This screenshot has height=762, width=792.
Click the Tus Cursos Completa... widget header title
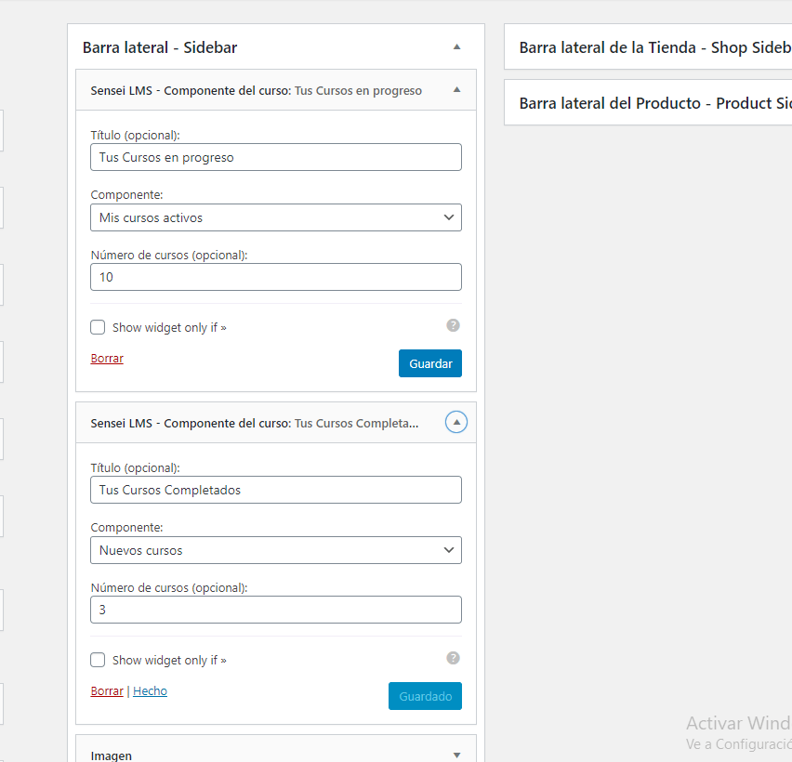[x=255, y=423]
